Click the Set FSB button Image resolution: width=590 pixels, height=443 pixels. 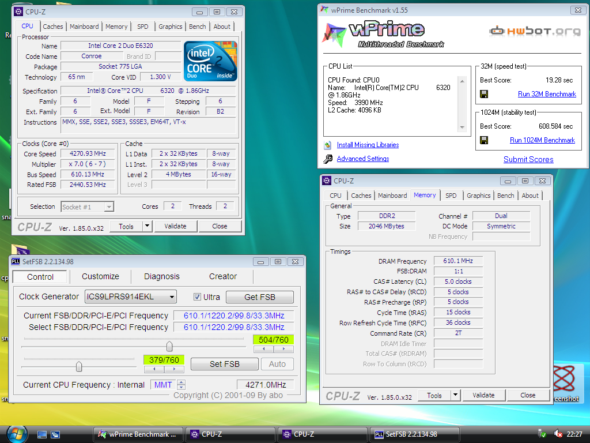[225, 365]
